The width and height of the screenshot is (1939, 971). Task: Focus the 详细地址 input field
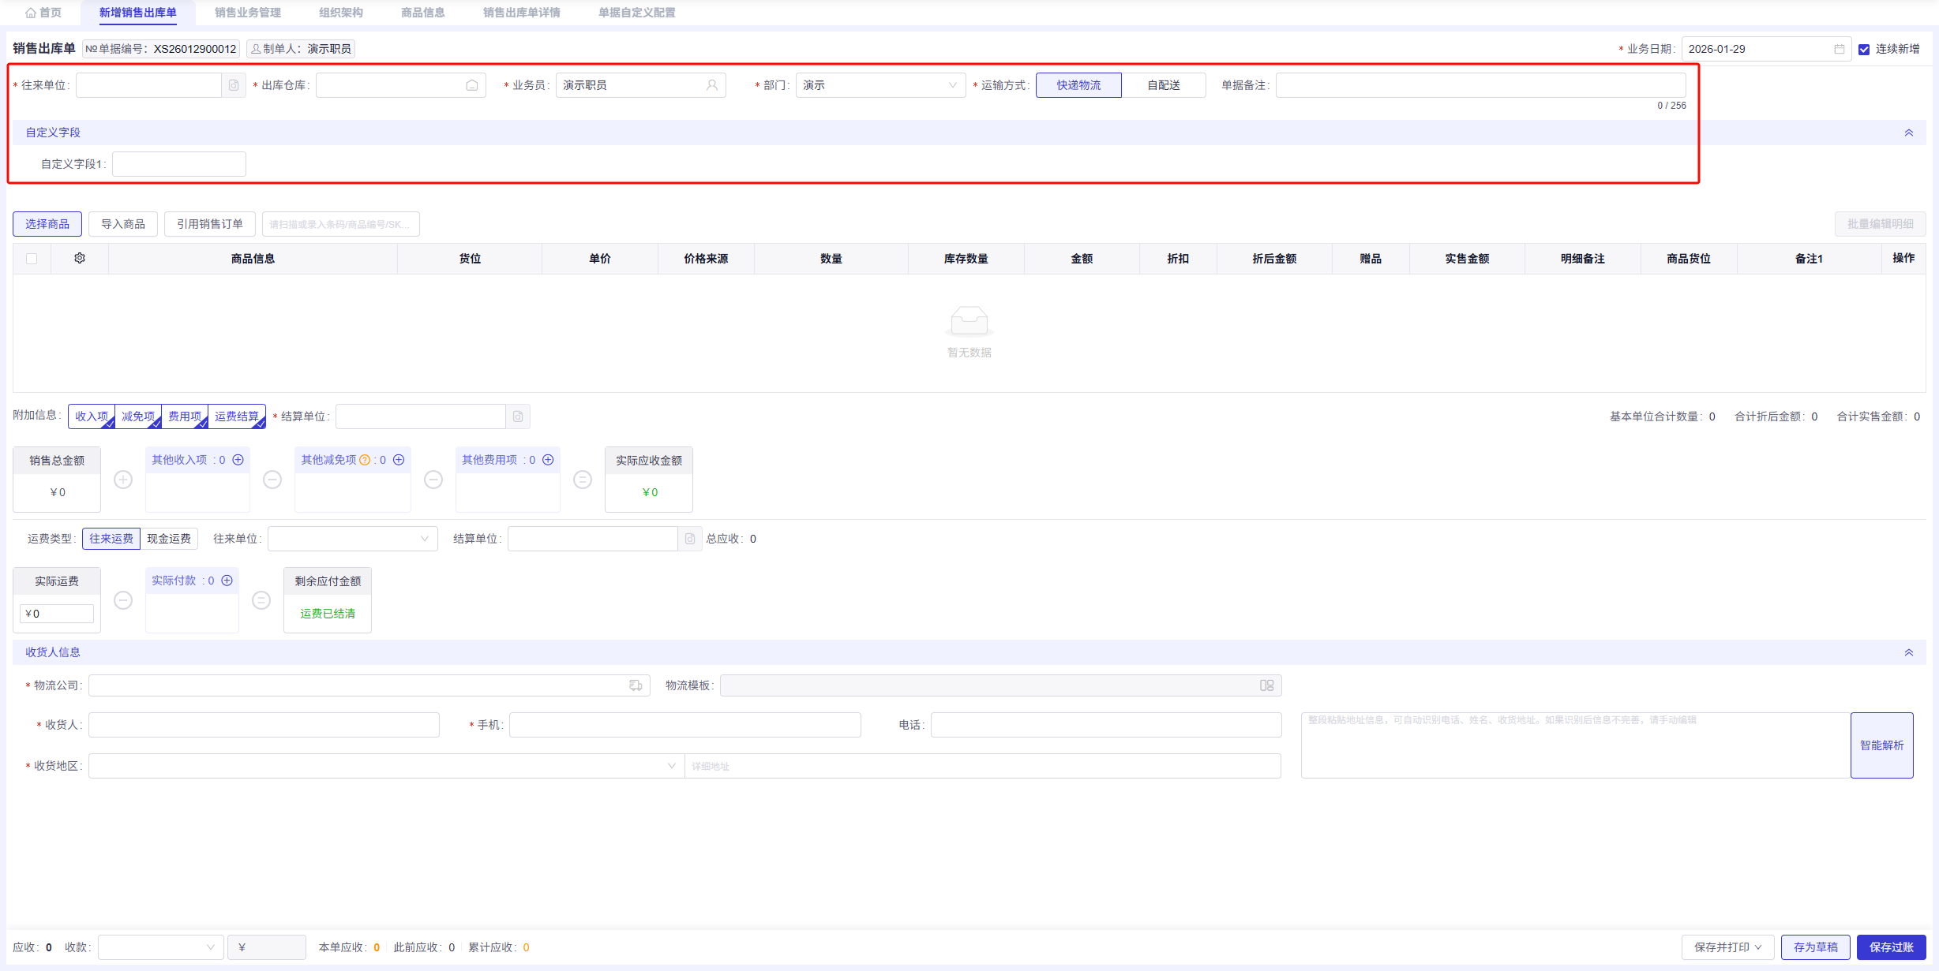983,766
